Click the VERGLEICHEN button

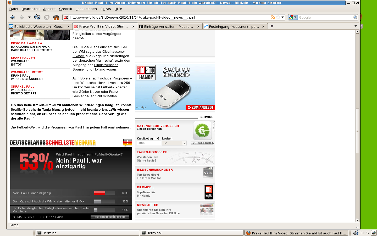pos(203,143)
